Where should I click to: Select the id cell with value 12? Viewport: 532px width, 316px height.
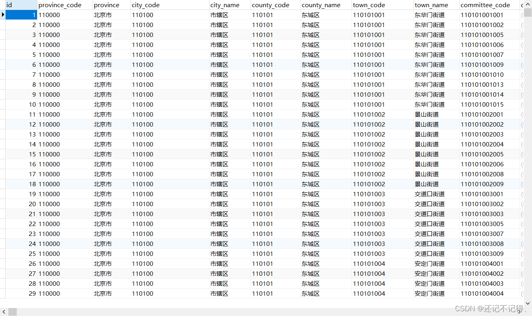coord(21,124)
